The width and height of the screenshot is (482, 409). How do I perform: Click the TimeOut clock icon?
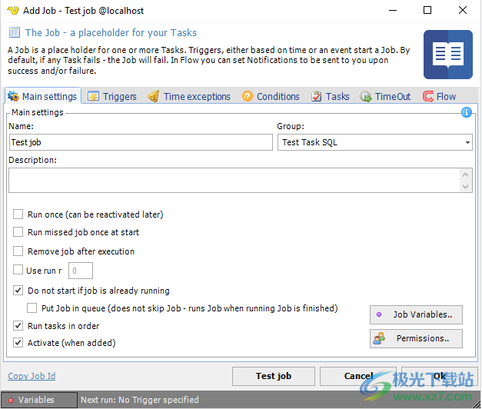365,96
